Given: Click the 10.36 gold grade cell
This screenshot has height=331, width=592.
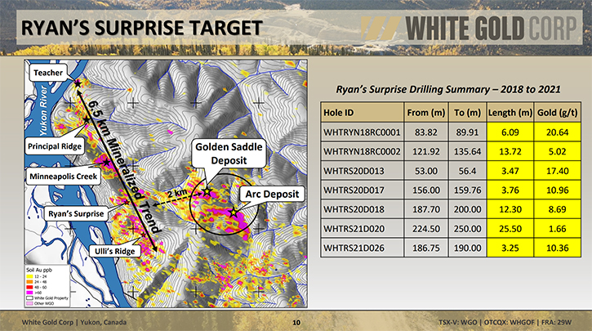Looking at the screenshot, I should pyautogui.click(x=557, y=248).
